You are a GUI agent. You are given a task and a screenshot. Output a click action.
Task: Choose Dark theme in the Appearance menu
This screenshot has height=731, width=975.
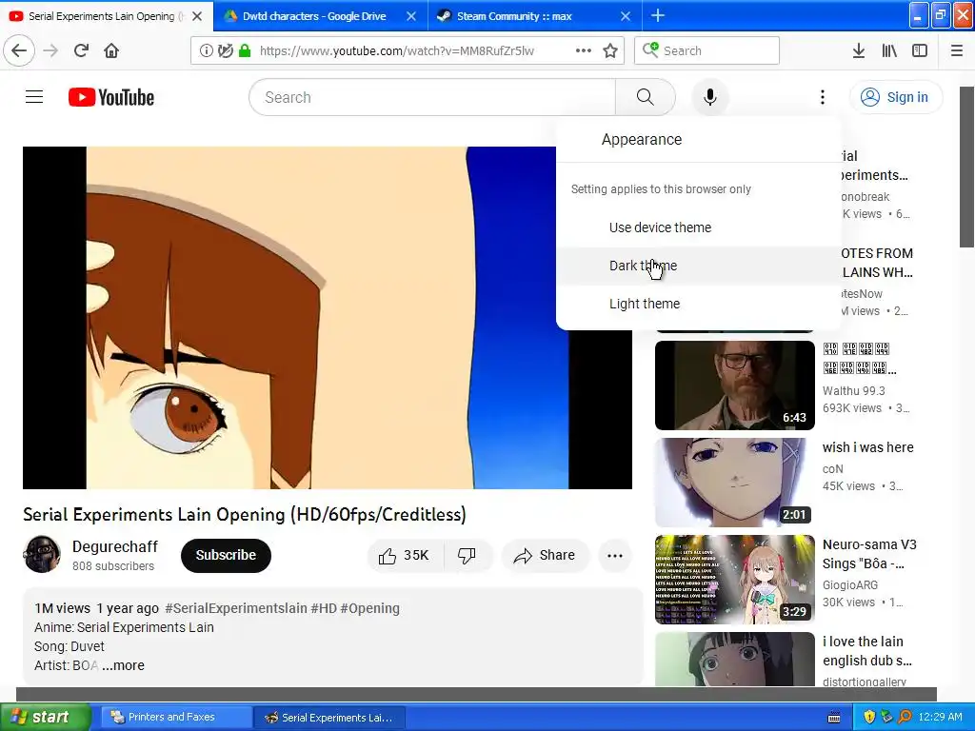point(698,266)
